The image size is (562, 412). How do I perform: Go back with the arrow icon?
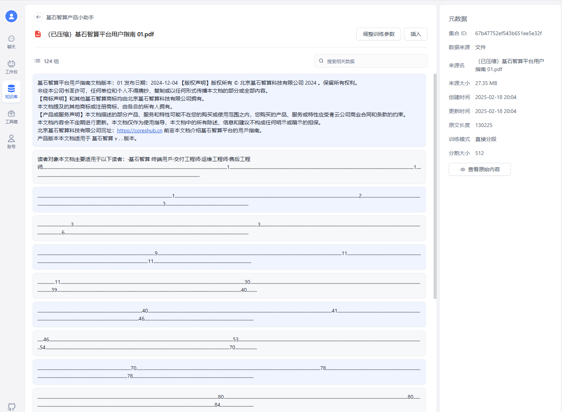[x=38, y=17]
